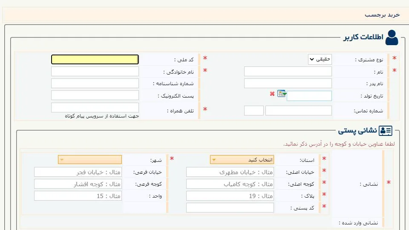
Task: Click the user silhouette icon beside اطلاعات کاربر
Action: click(392, 37)
